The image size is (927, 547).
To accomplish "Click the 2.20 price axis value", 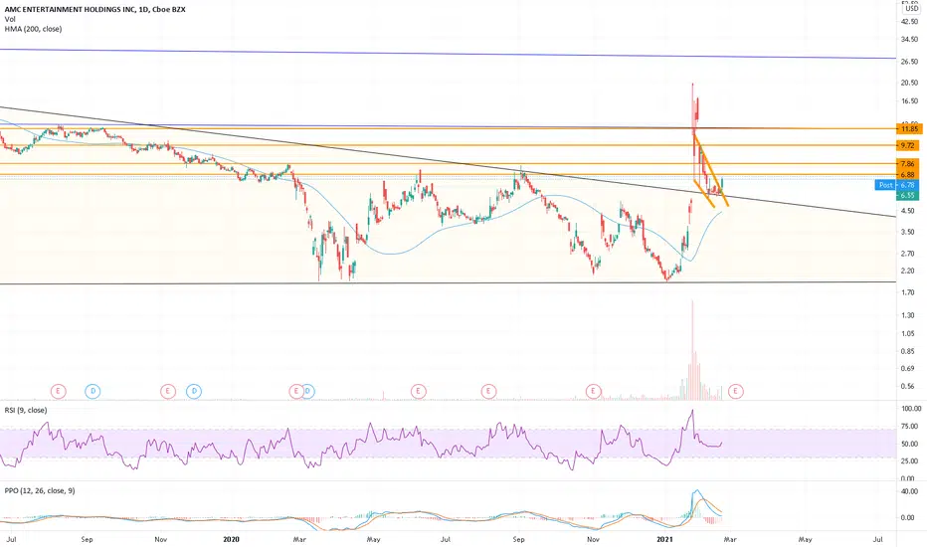I will point(907,271).
